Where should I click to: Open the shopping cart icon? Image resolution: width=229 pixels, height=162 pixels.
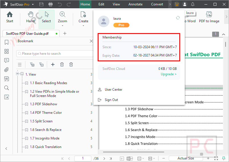[177, 4]
